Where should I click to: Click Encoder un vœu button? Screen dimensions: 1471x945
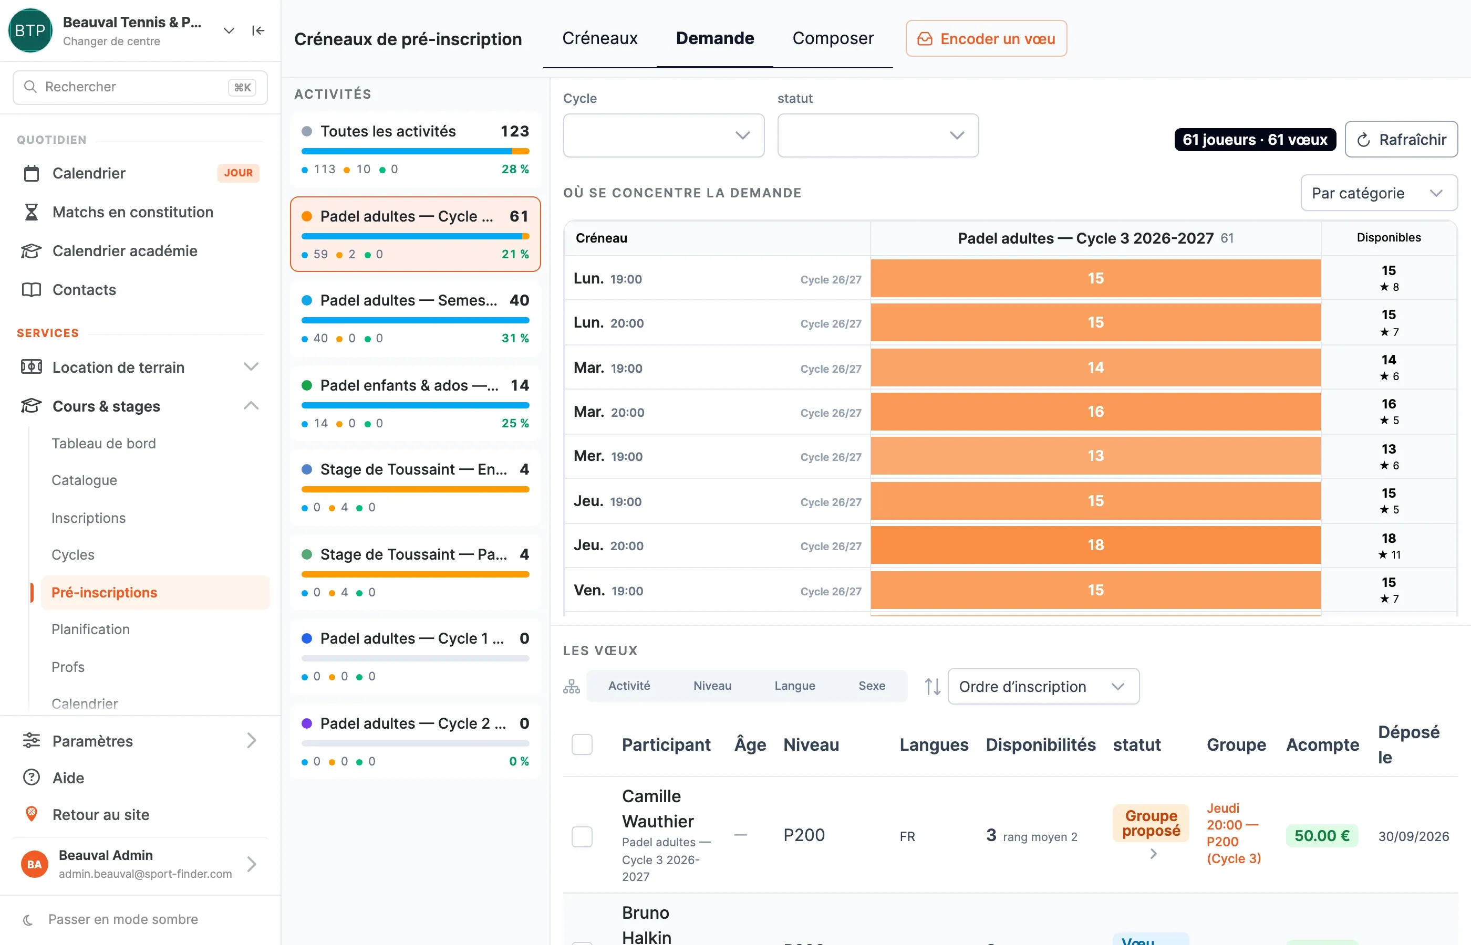tap(986, 39)
